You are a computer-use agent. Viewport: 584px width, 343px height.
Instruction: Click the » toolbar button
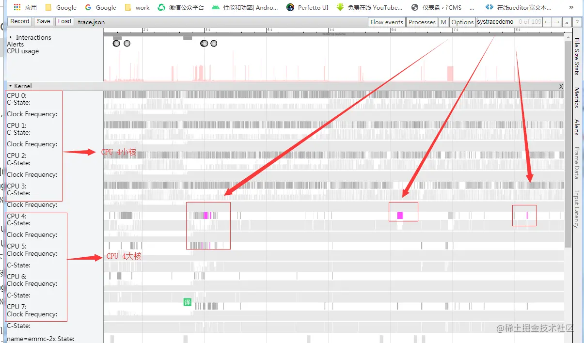[567, 22]
